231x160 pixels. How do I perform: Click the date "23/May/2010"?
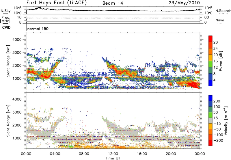184,3
